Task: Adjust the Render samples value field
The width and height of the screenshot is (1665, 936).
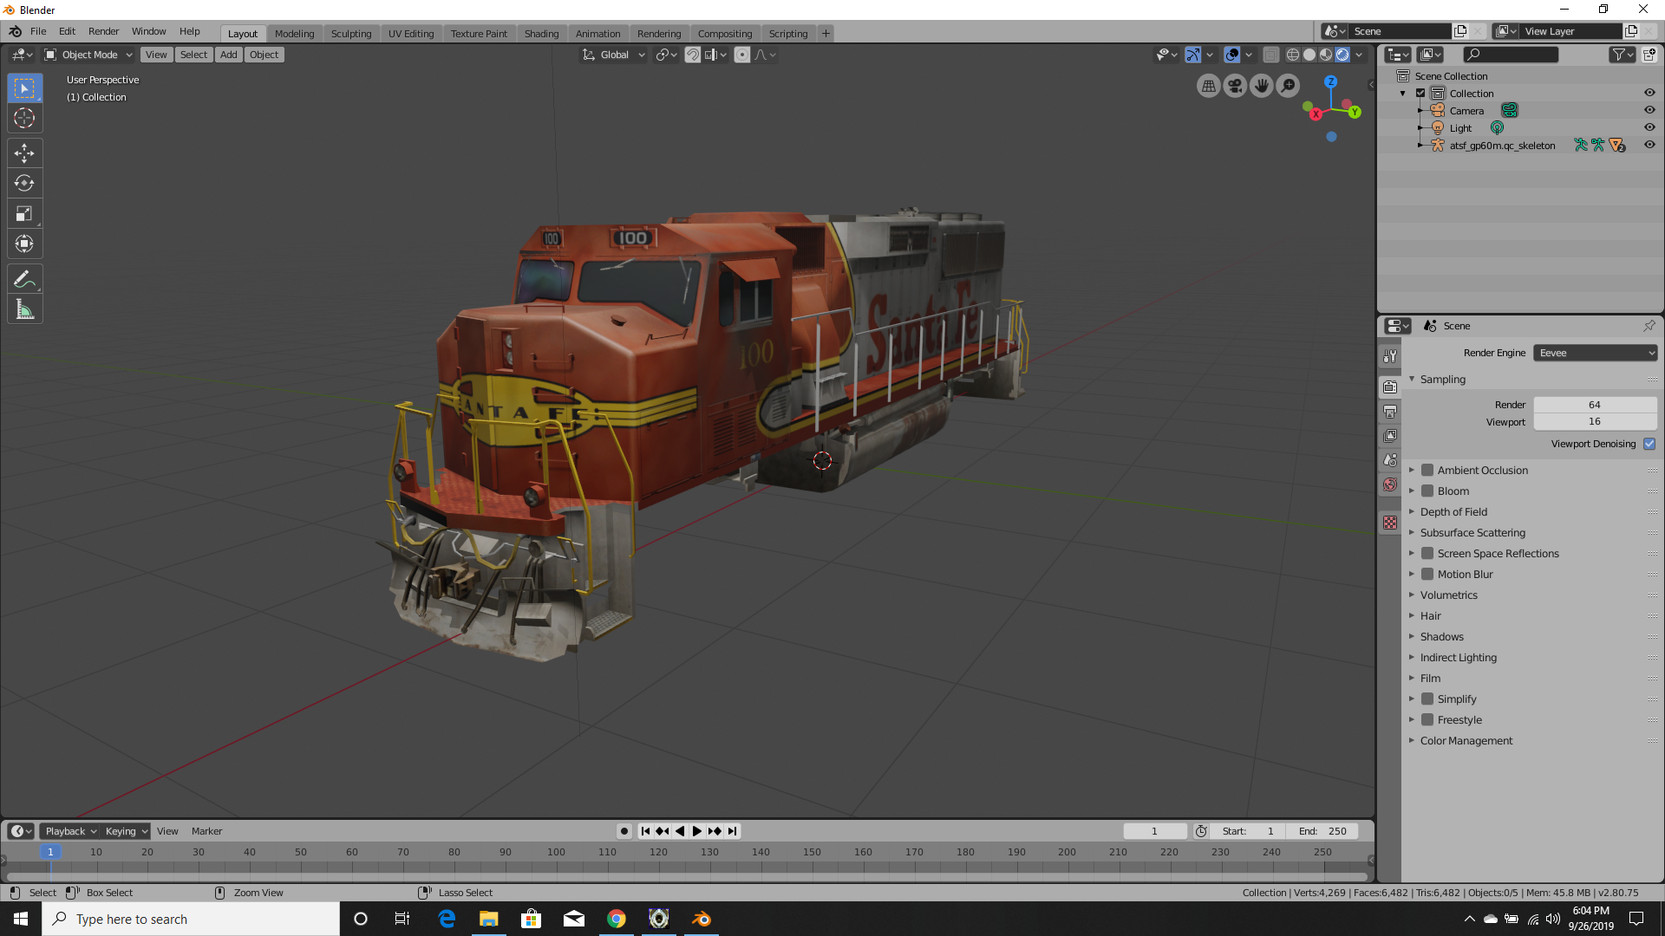Action: [1595, 405]
